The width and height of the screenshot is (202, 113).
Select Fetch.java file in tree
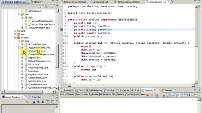(33, 64)
